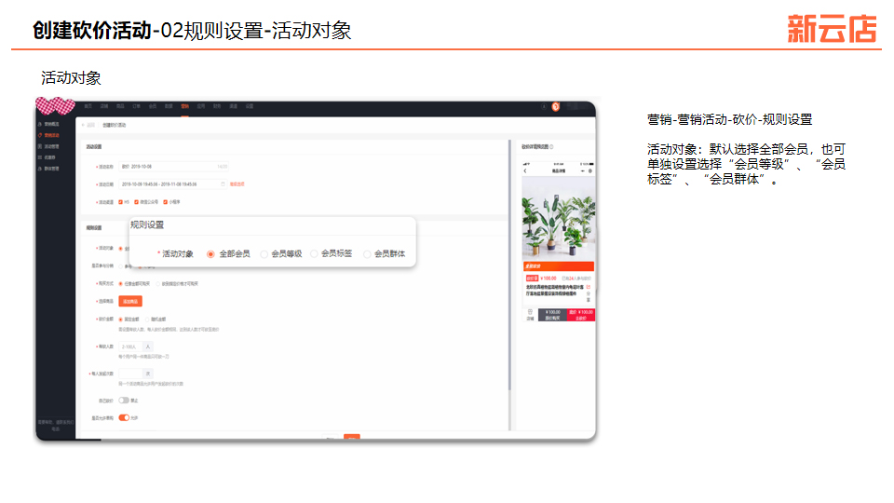Image resolution: width=894 pixels, height=503 pixels.
Task: Open the 订单 top navigation tab
Action: click(x=136, y=106)
